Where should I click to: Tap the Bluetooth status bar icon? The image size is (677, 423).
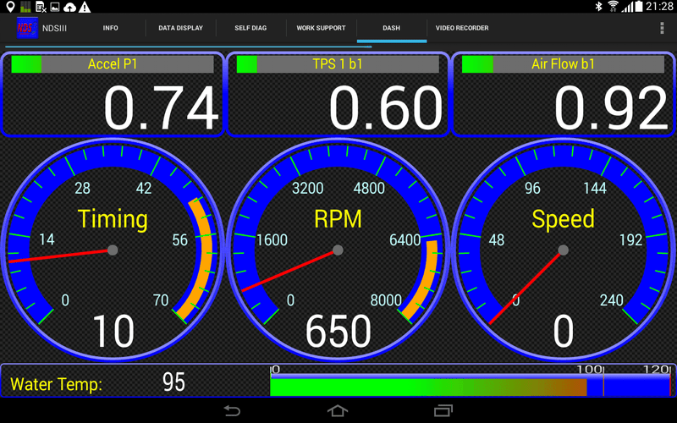coord(596,7)
